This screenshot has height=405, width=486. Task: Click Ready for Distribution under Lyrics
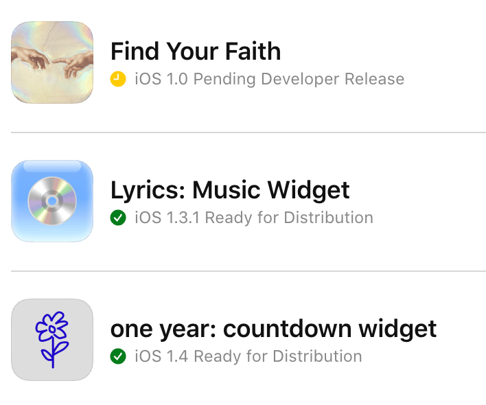[289, 218]
